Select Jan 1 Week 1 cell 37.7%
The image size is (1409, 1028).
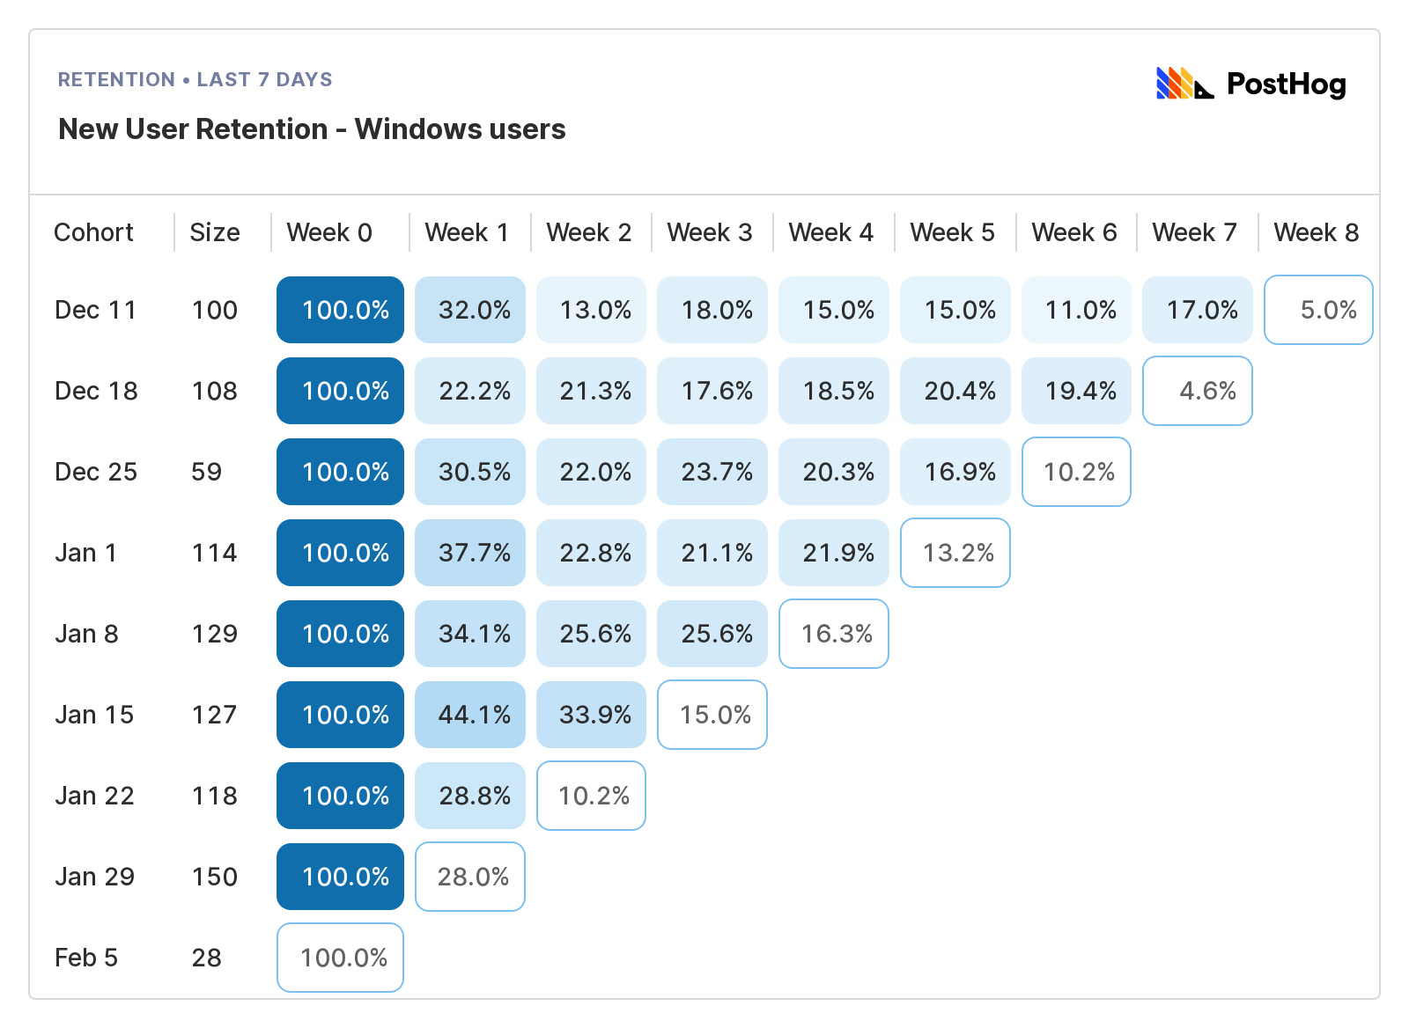click(470, 553)
